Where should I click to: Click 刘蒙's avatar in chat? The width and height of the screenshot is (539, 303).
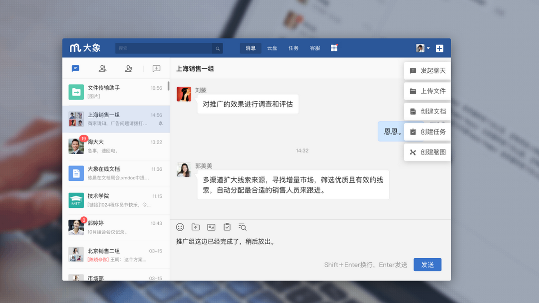pyautogui.click(x=184, y=94)
